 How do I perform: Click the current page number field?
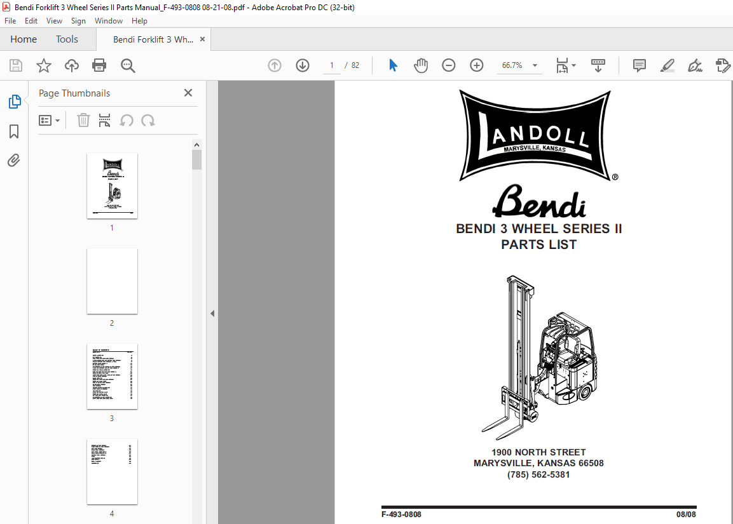coord(332,65)
